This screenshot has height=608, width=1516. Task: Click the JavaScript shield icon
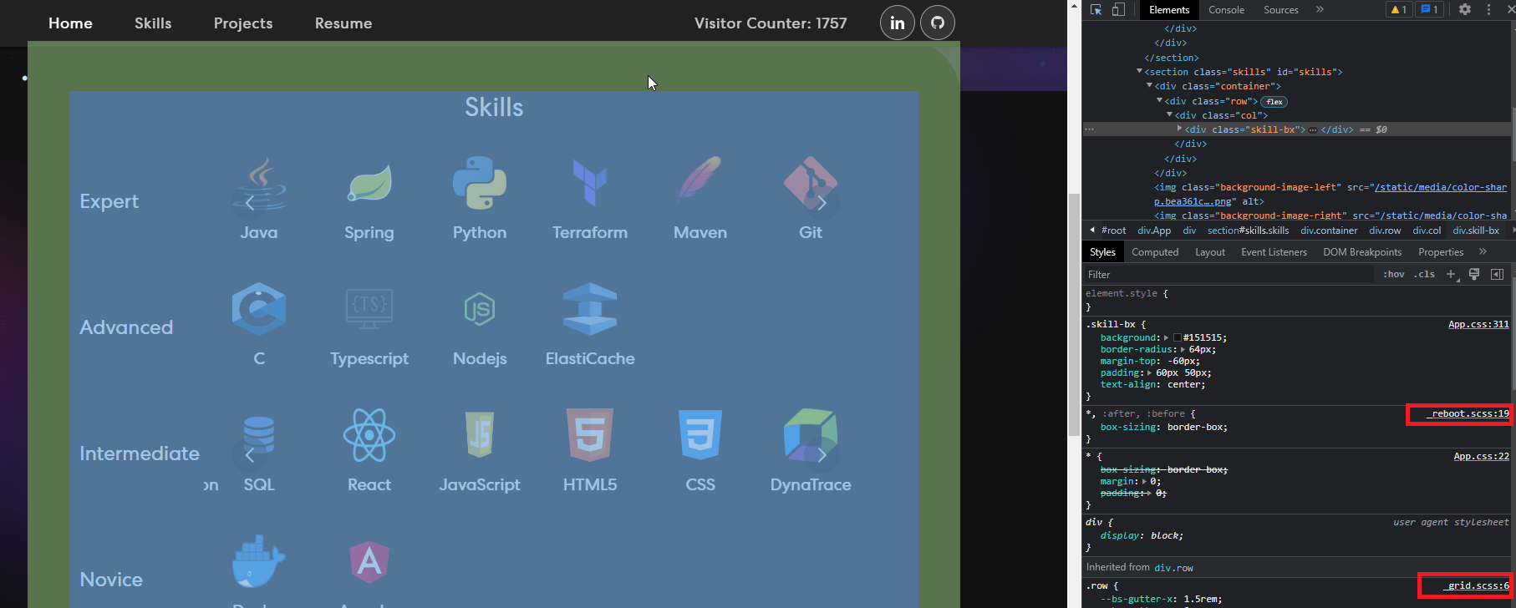[x=480, y=435]
